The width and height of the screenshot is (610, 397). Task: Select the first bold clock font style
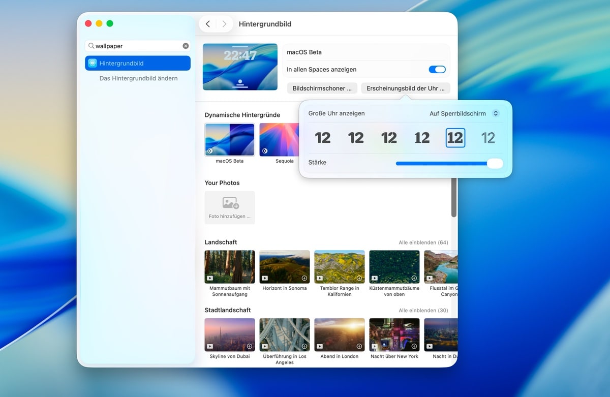click(x=322, y=138)
